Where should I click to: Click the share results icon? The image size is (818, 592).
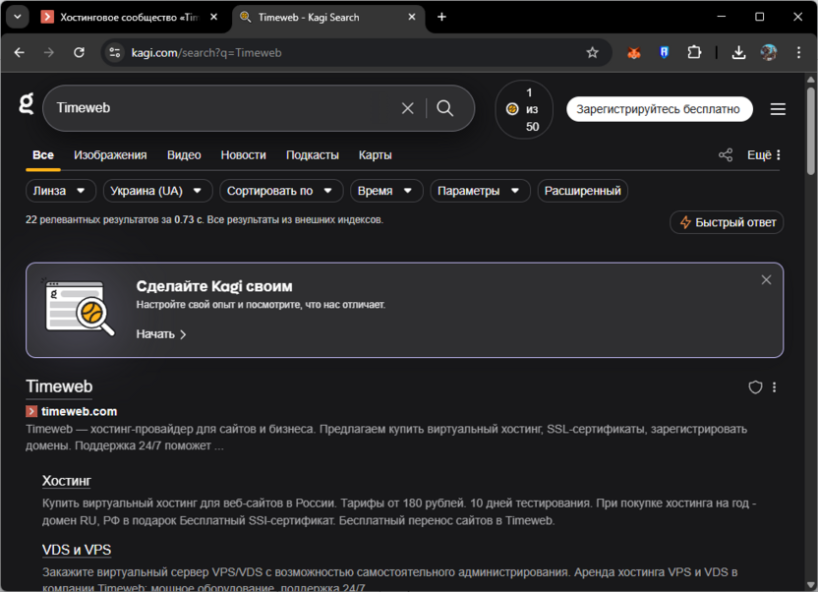726,155
